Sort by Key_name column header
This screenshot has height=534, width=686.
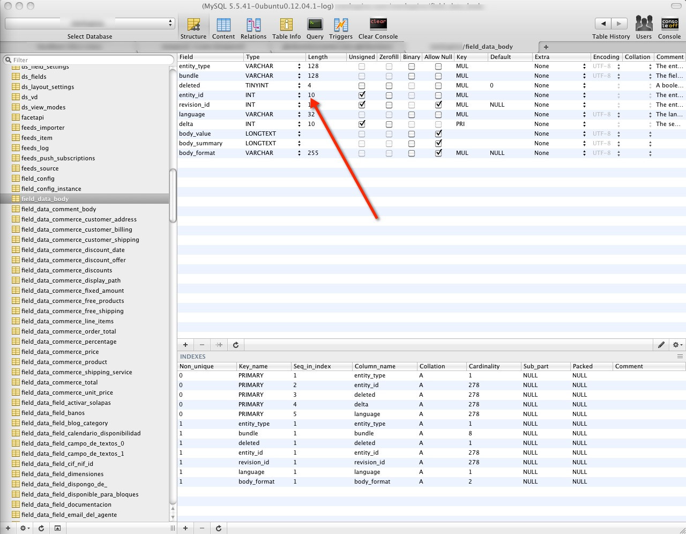pyautogui.click(x=264, y=366)
